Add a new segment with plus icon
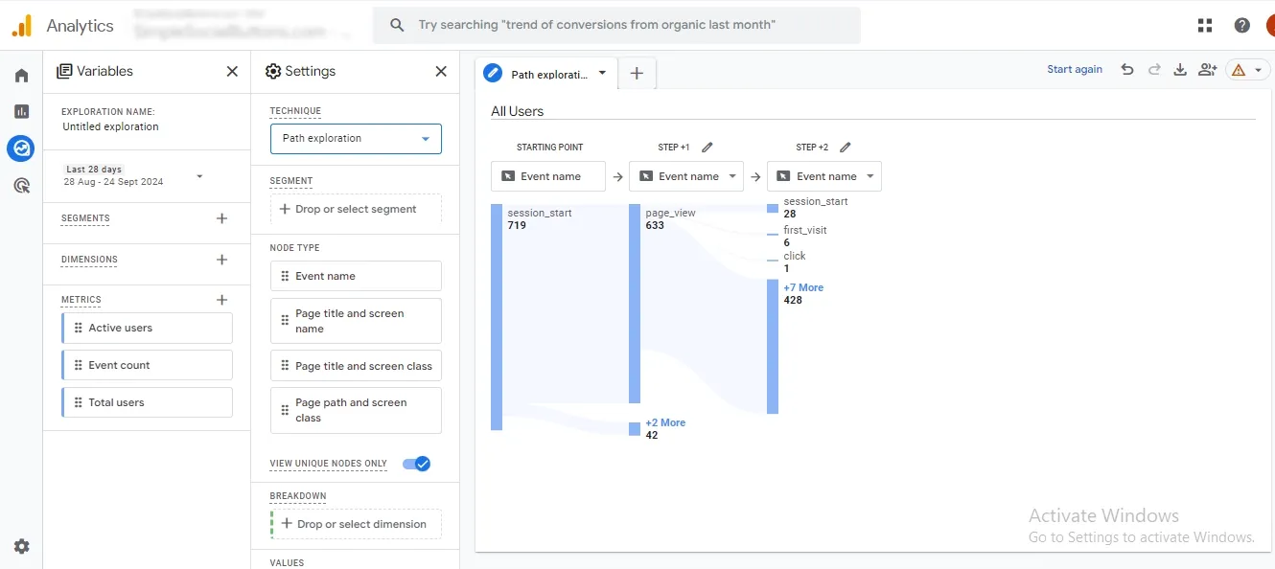 click(x=221, y=218)
